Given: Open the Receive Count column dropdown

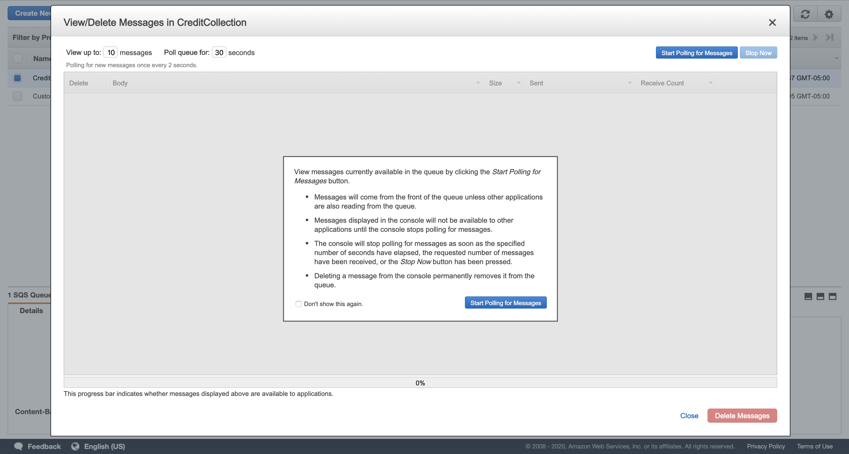Looking at the screenshot, I should 711,83.
